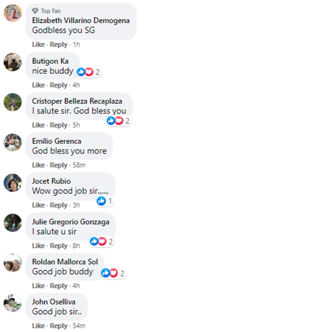Open Cristoper Belleza Recaplaza's profile name link
The image size is (317, 332).
(77, 101)
